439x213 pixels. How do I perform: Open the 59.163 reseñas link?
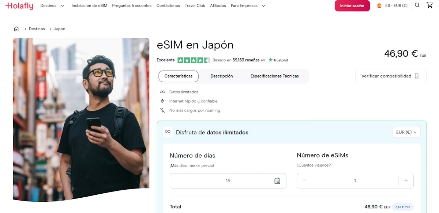(x=246, y=60)
